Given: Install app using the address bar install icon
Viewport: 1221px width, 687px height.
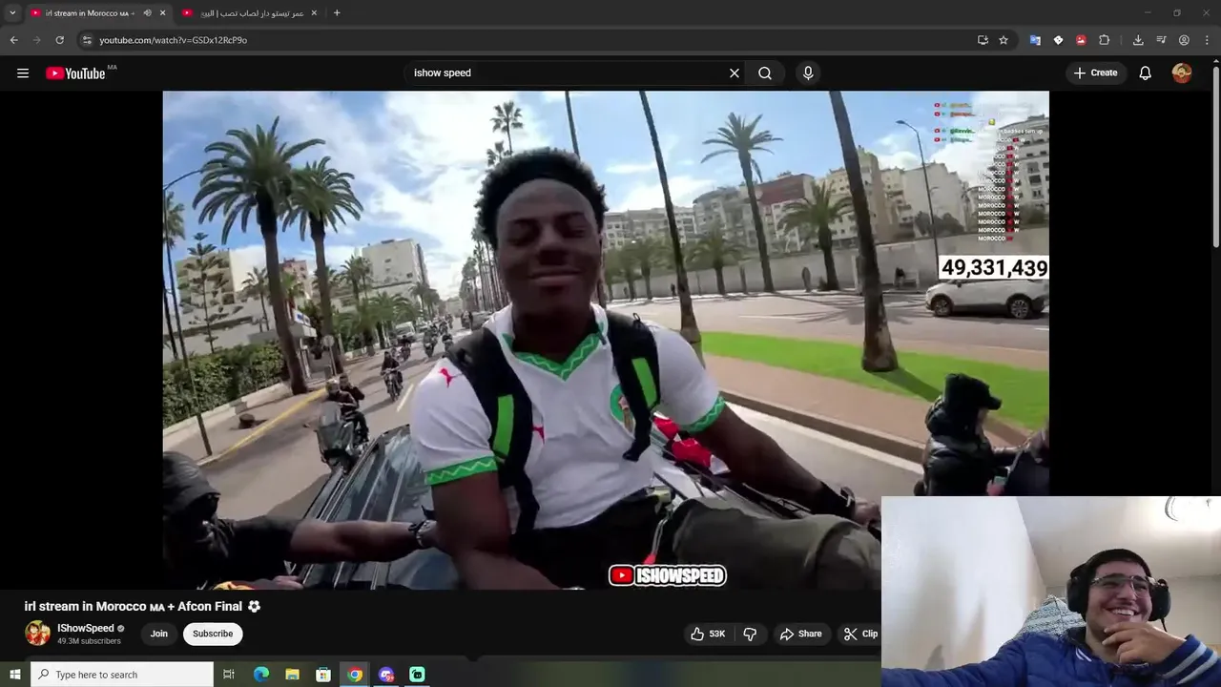Looking at the screenshot, I should (x=983, y=40).
